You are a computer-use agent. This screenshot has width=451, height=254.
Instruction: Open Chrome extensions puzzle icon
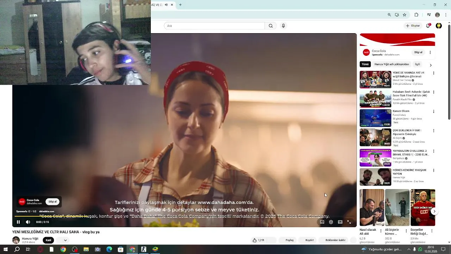click(416, 15)
